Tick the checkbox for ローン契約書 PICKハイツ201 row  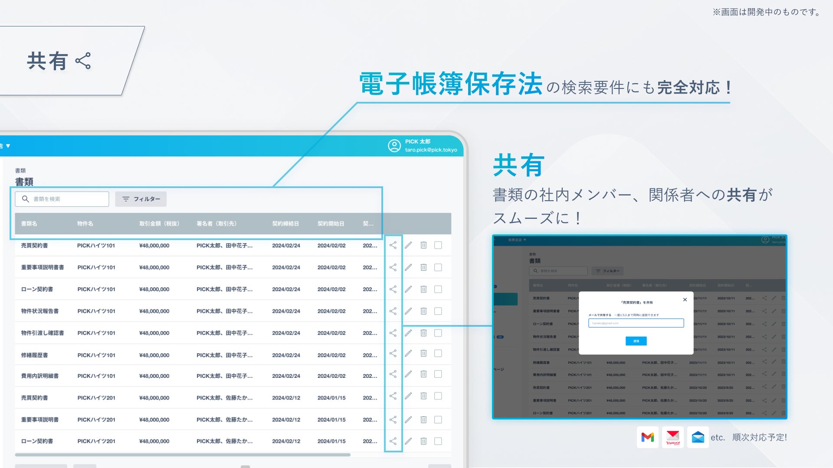(x=438, y=441)
